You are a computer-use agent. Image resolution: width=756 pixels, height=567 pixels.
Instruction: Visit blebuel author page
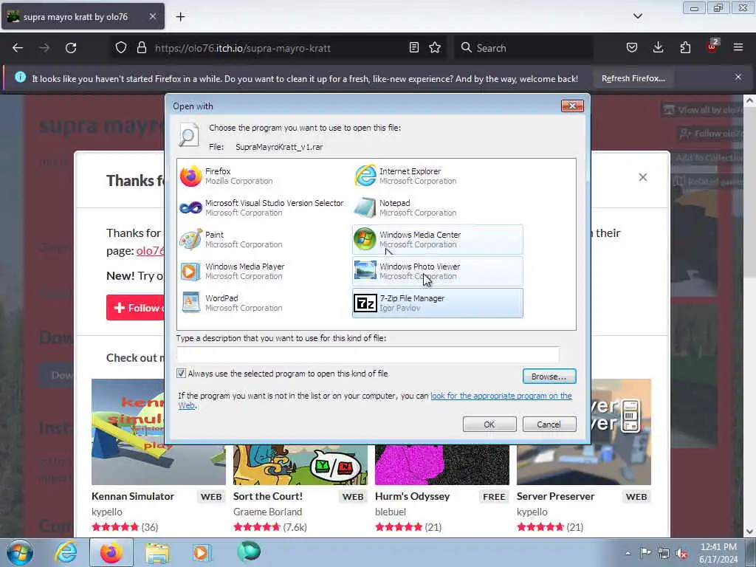pyautogui.click(x=391, y=512)
